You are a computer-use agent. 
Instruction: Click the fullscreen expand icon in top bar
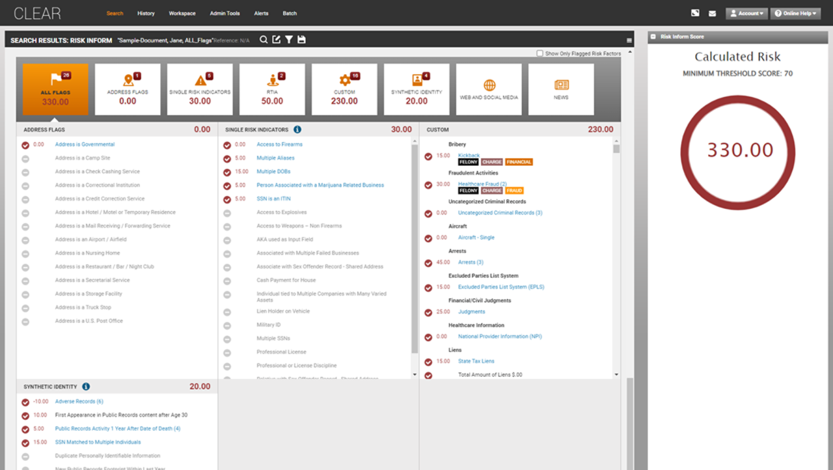(x=695, y=13)
